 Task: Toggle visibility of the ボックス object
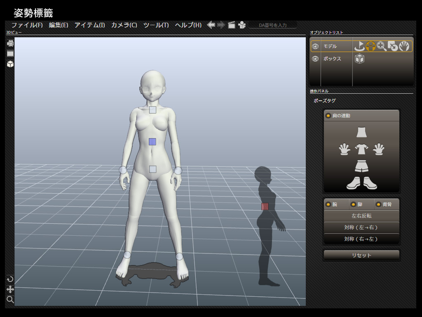pyautogui.click(x=315, y=59)
